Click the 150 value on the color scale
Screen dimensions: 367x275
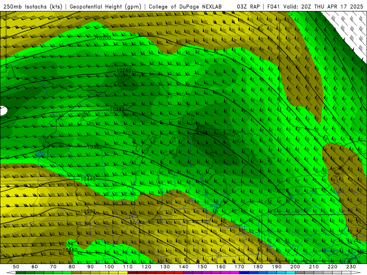click(x=202, y=267)
